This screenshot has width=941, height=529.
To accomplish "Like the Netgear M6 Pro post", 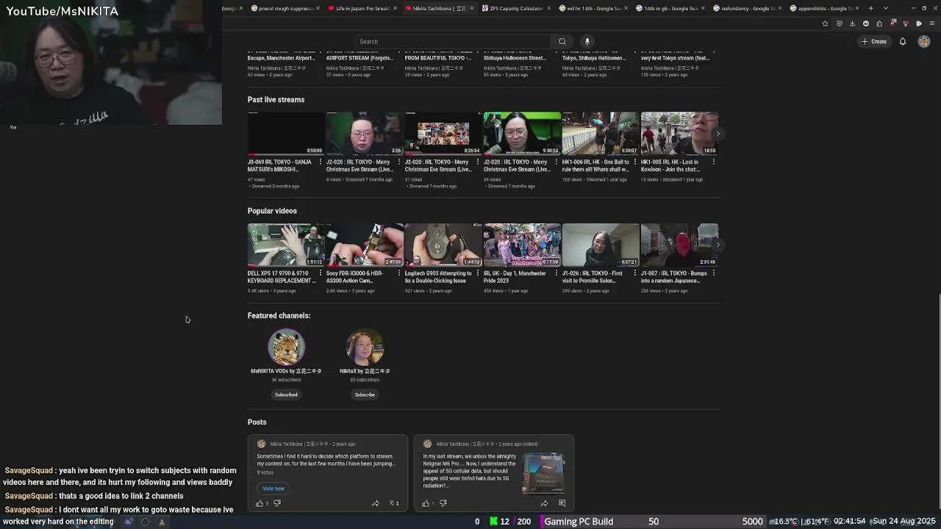I will coord(426,503).
